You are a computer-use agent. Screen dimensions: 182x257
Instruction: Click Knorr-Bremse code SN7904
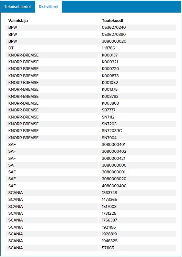tap(109, 138)
